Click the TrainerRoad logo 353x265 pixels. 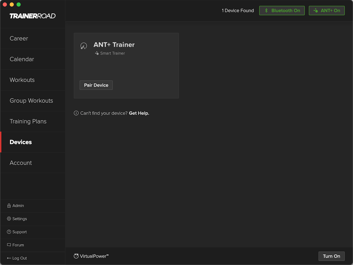[x=33, y=16]
